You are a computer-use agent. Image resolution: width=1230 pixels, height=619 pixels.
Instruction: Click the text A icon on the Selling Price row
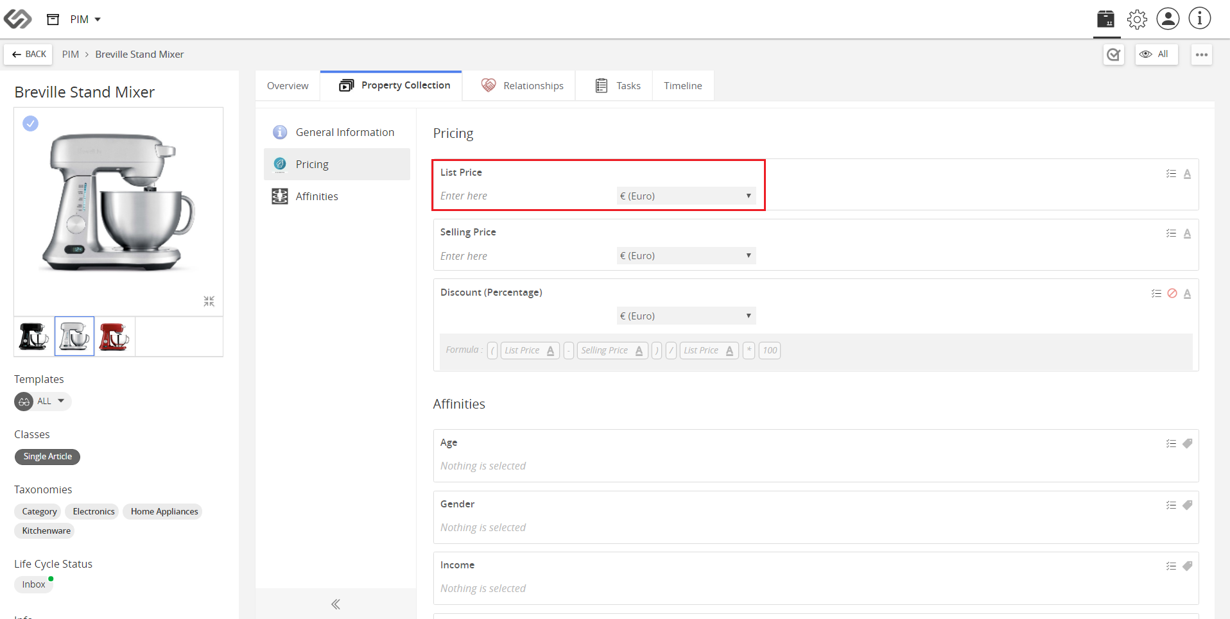coord(1187,233)
